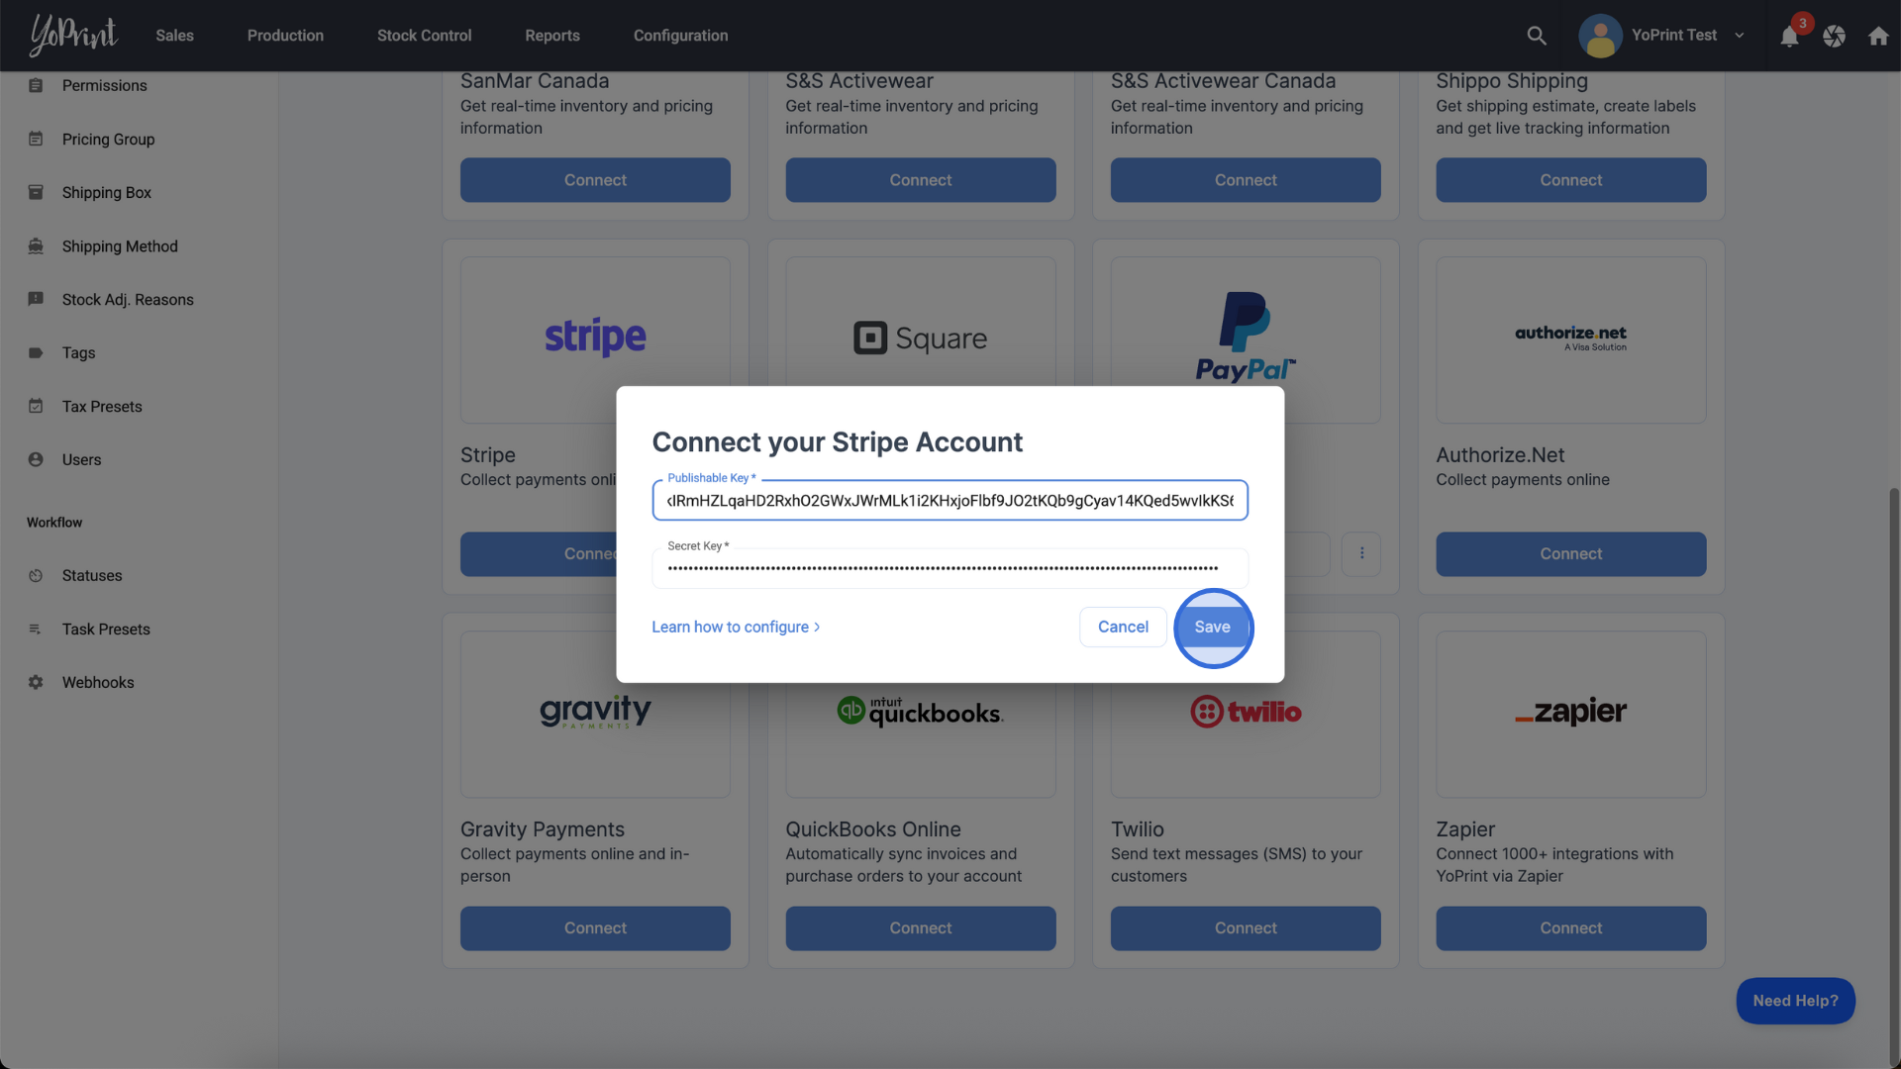Image resolution: width=1901 pixels, height=1069 pixels.
Task: Select Permissions in sidebar
Action: 104,85
